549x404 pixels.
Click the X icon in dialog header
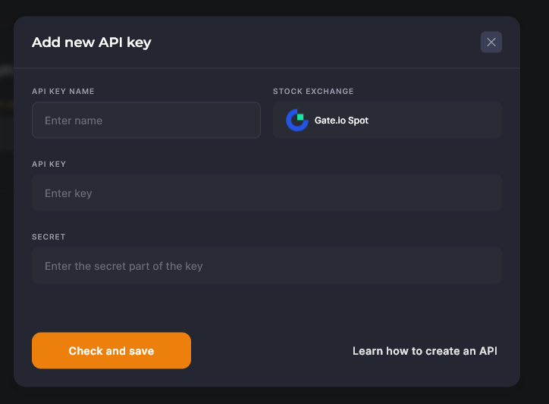click(x=491, y=42)
